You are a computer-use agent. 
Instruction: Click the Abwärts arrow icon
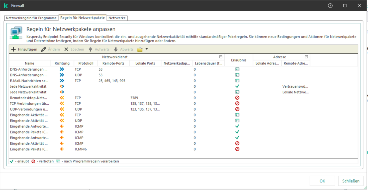[x=116, y=49]
